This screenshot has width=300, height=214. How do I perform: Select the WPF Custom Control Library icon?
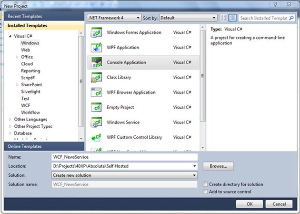pyautogui.click(x=96, y=137)
